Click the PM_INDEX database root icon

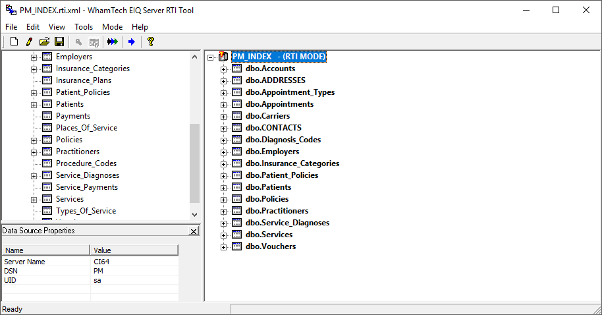(x=223, y=57)
